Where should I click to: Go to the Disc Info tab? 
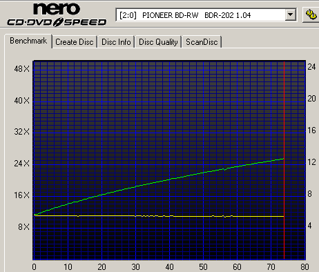tap(116, 42)
